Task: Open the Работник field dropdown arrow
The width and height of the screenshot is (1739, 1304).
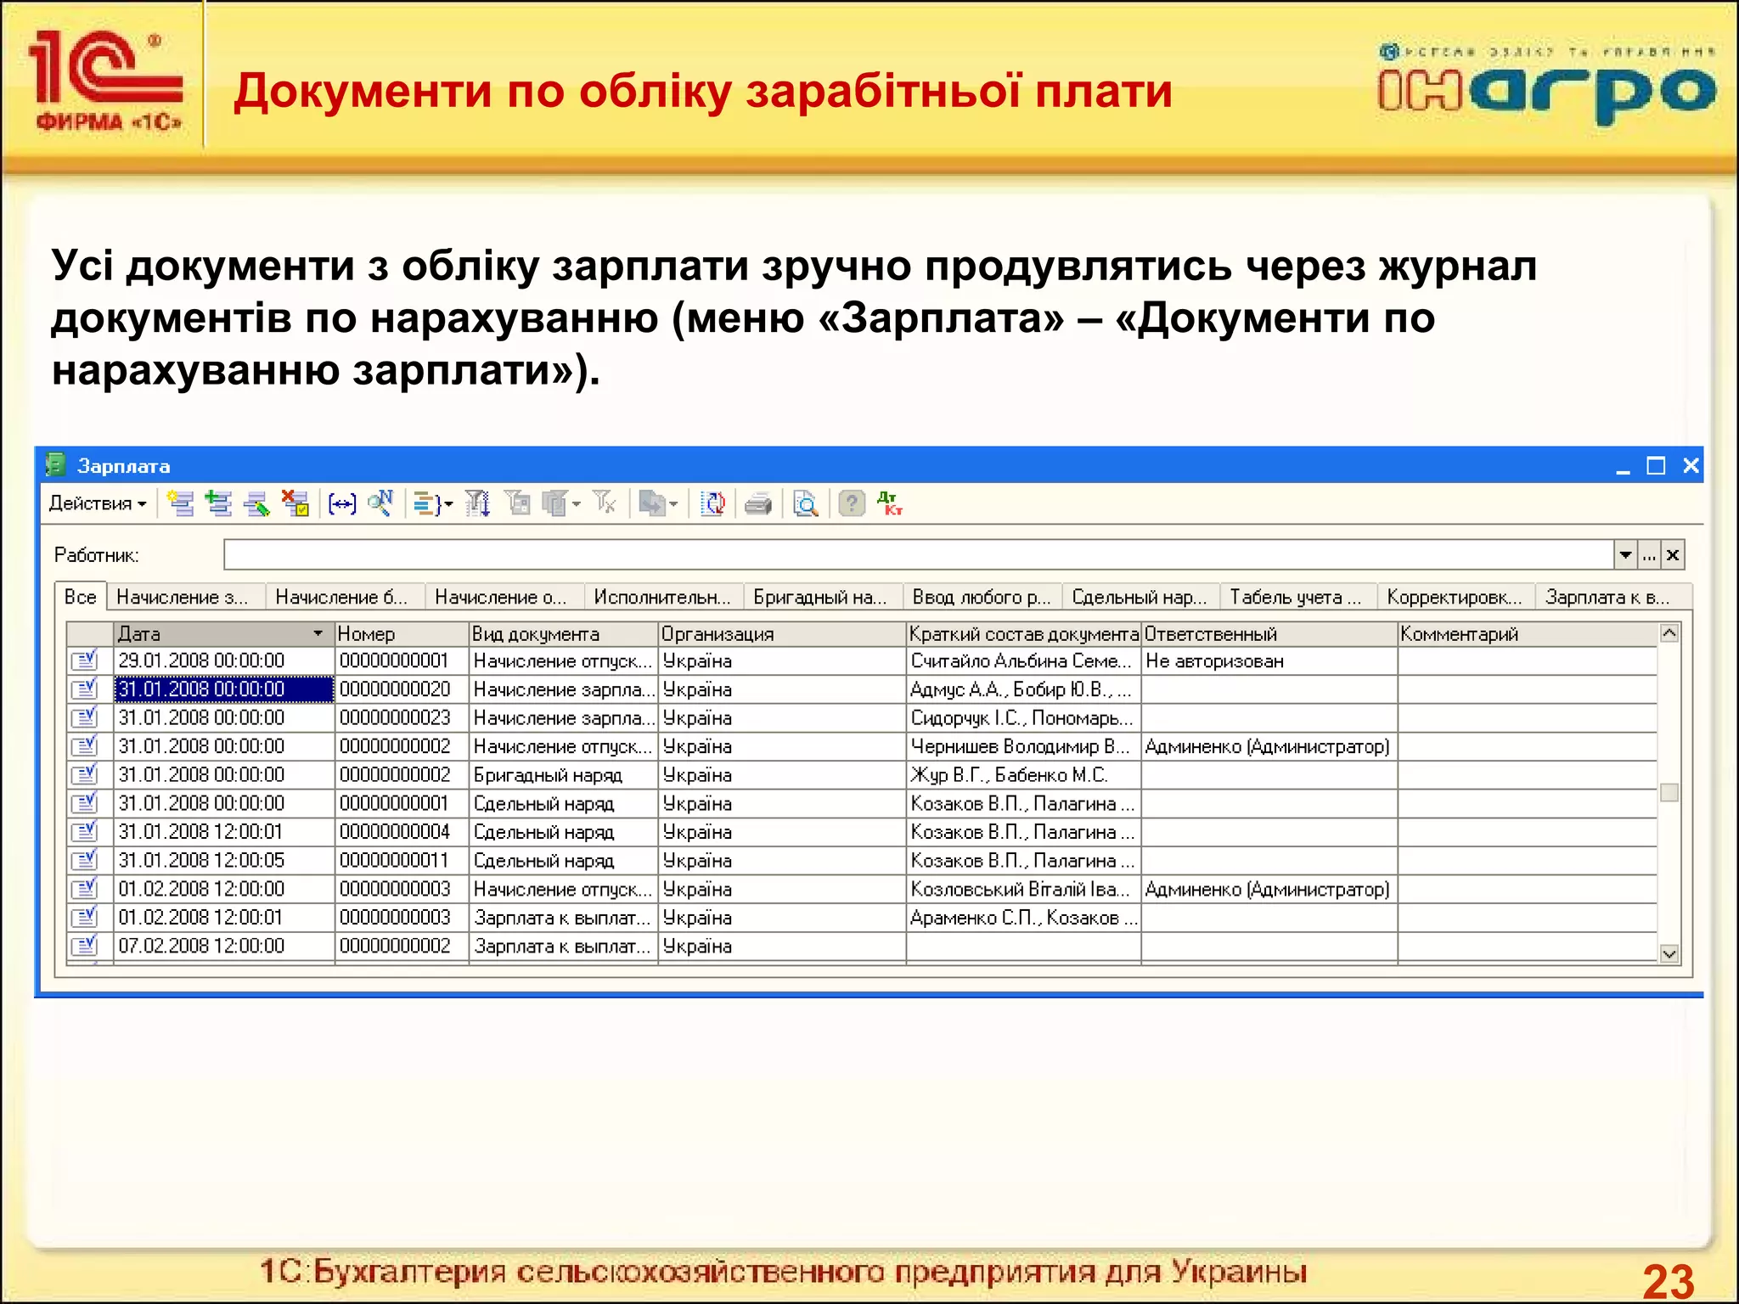Action: tap(1625, 555)
